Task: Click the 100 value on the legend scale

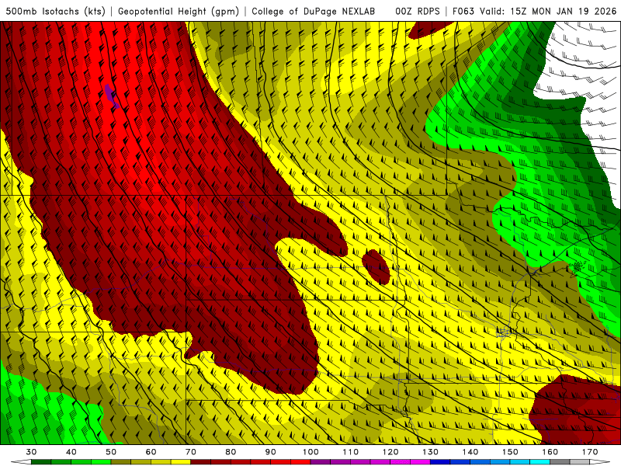Action: click(x=310, y=452)
